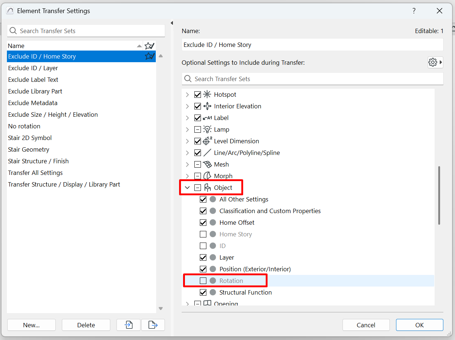Click the Mesh icon in the settings tree
Screen dimensions: 455x340
(207, 164)
